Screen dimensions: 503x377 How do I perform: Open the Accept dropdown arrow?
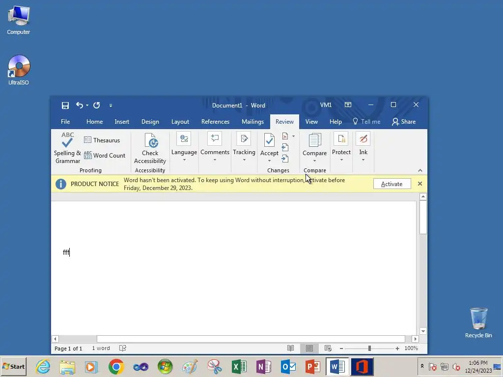[269, 161]
